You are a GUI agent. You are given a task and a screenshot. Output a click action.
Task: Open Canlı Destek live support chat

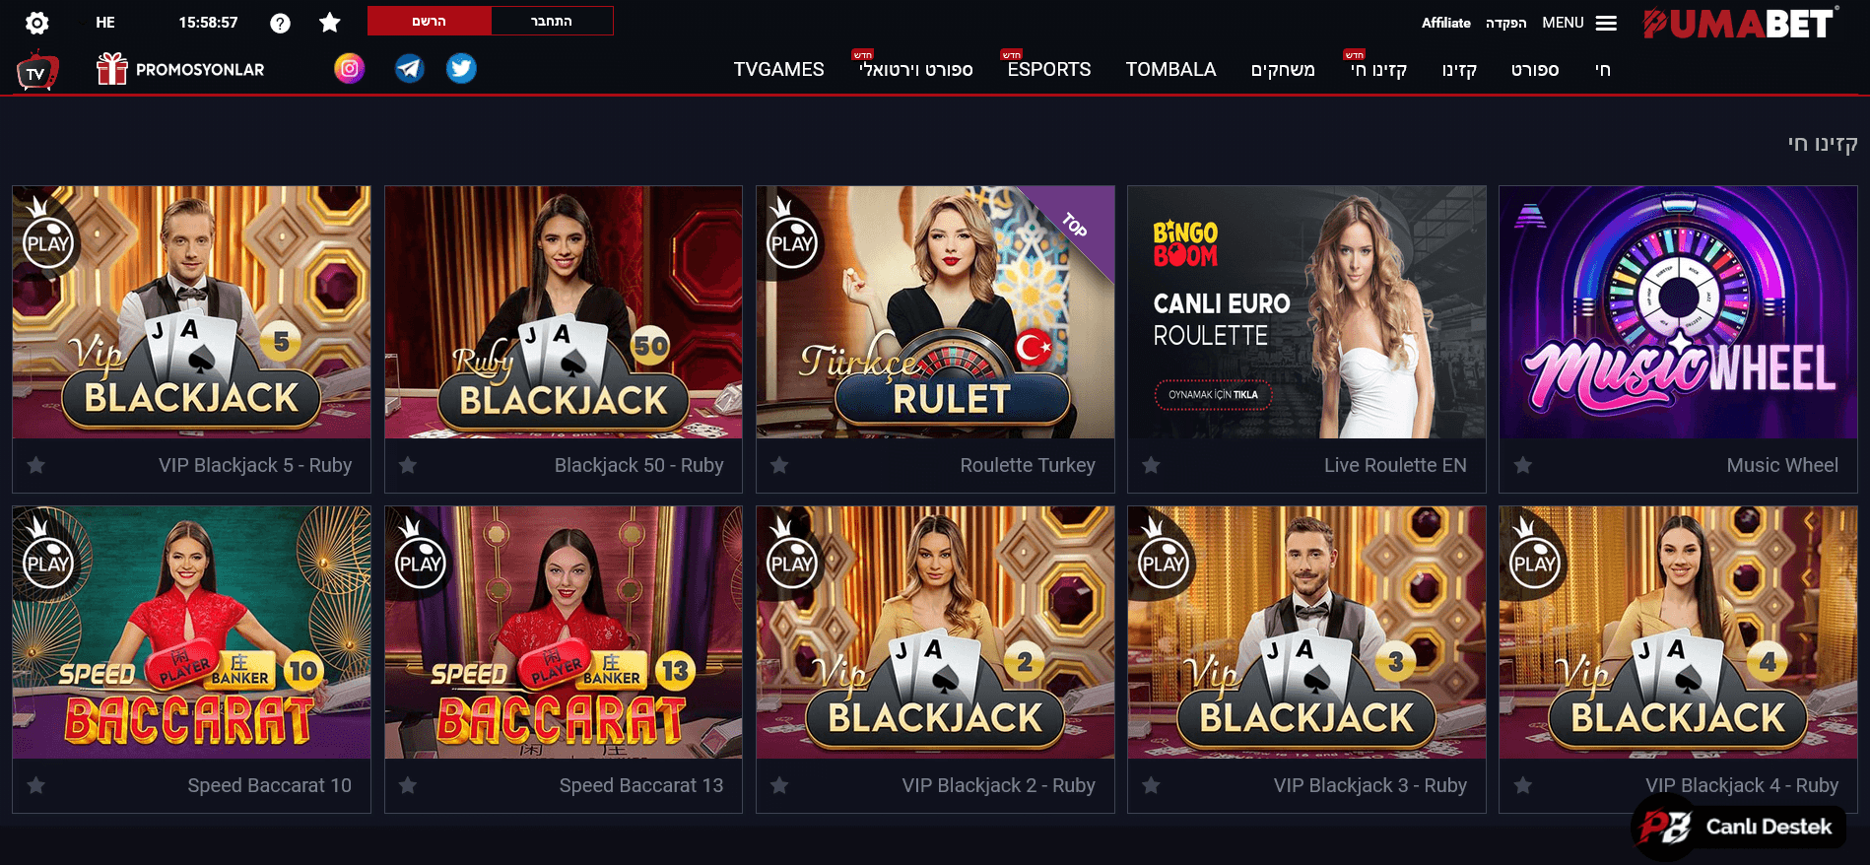click(x=1739, y=827)
